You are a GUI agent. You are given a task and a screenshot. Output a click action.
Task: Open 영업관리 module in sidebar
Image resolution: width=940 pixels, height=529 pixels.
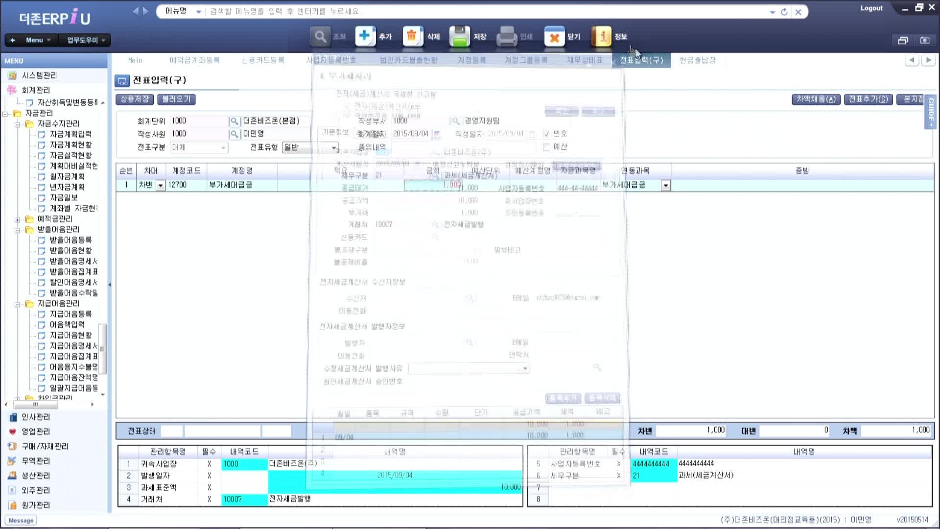[x=35, y=432]
